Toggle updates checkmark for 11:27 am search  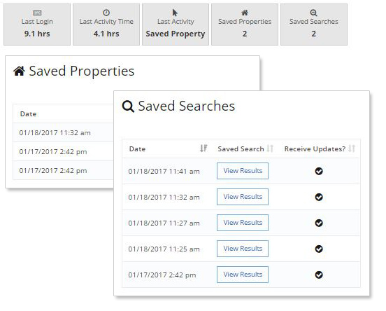click(x=319, y=223)
